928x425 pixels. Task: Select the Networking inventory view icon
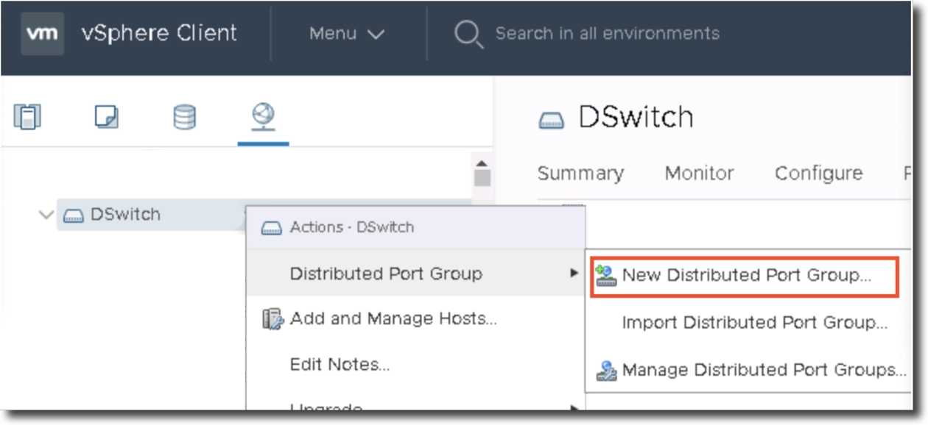point(263,116)
